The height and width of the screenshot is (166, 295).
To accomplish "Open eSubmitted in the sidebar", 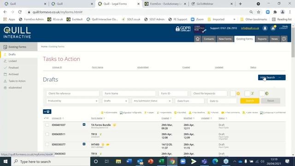I will [15, 88].
